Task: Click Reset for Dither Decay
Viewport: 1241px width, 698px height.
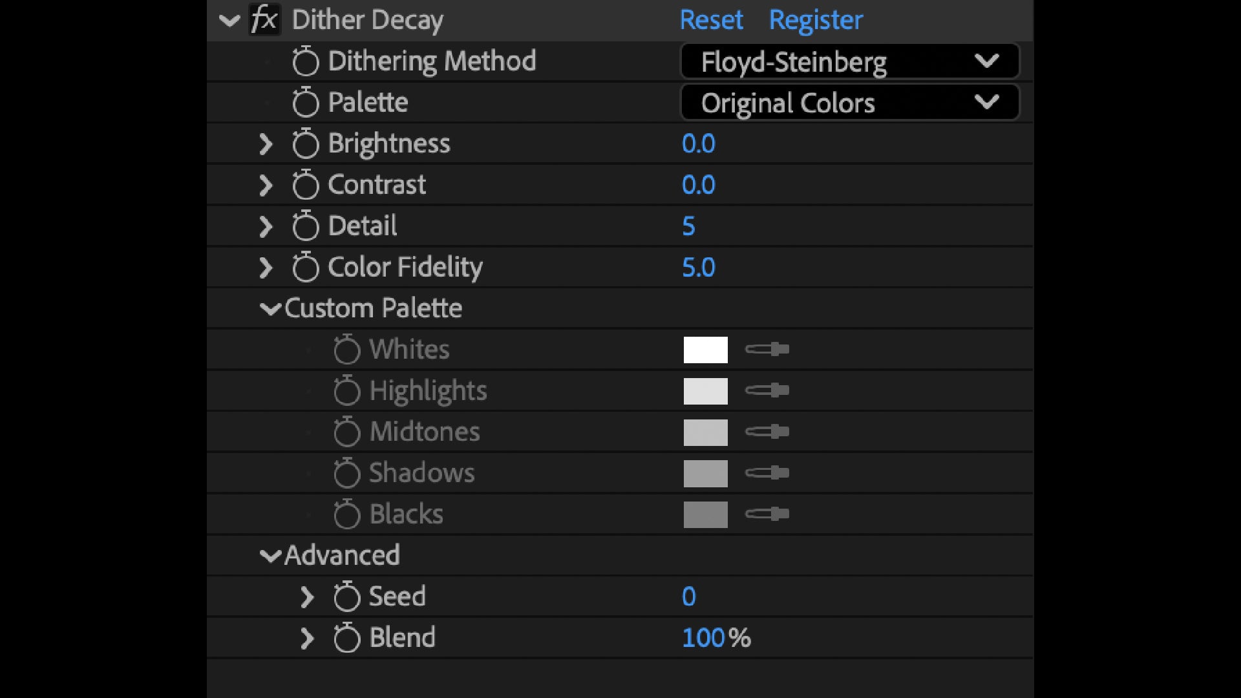Action: tap(711, 20)
